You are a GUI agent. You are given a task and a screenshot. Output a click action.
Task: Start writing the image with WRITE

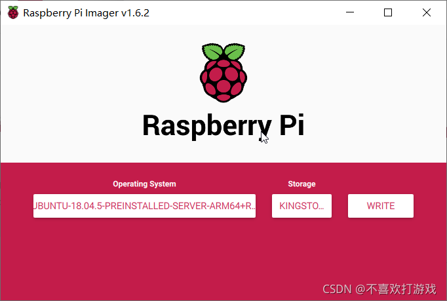[381, 206]
